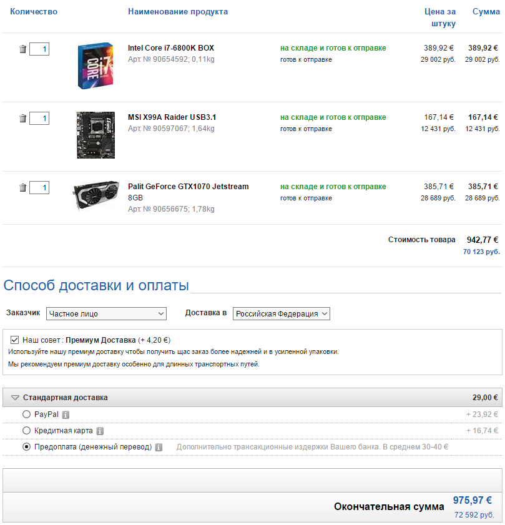
Task: Open Palit GeForce GTX1070 Jetstream link
Action: click(x=188, y=187)
